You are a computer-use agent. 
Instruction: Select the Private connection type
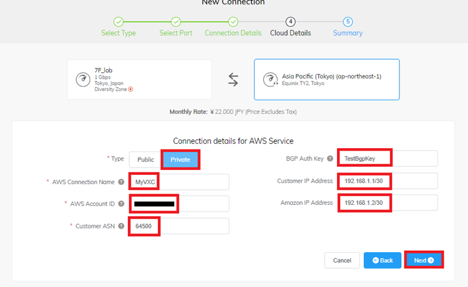click(180, 160)
